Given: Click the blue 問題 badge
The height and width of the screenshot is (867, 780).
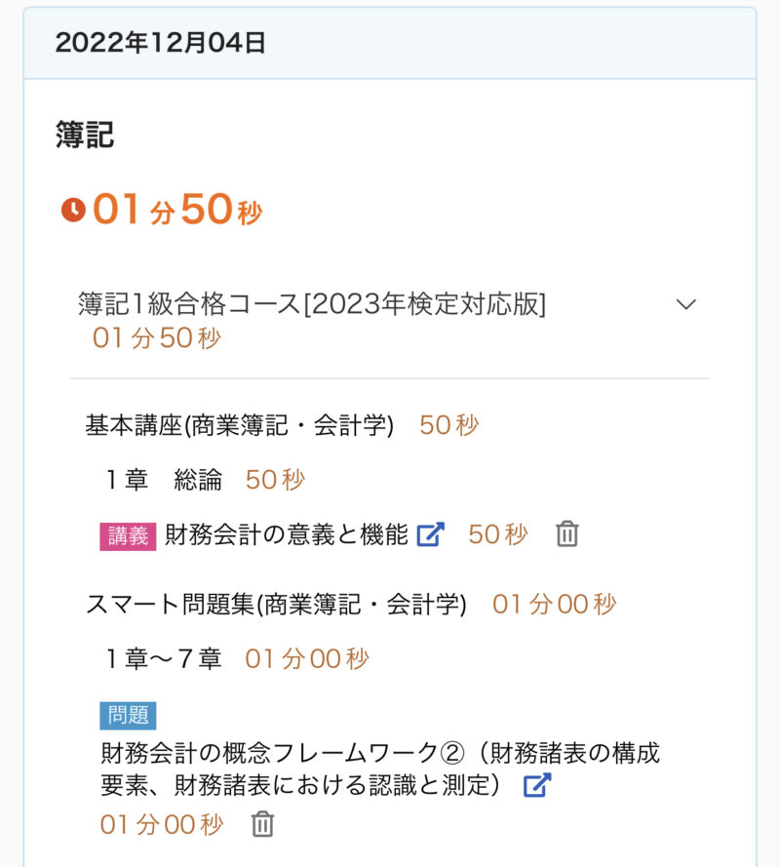Looking at the screenshot, I should (128, 715).
